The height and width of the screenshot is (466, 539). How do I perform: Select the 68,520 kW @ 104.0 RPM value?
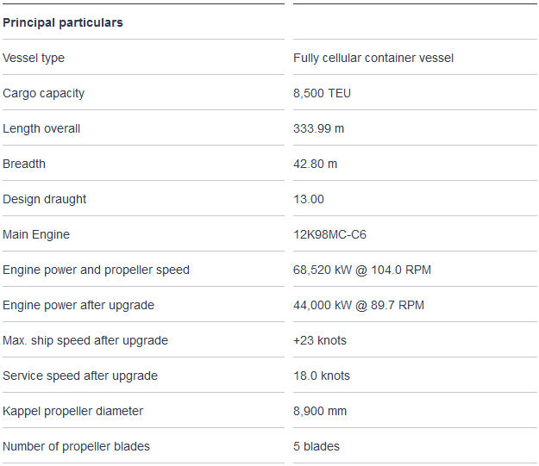(x=362, y=270)
